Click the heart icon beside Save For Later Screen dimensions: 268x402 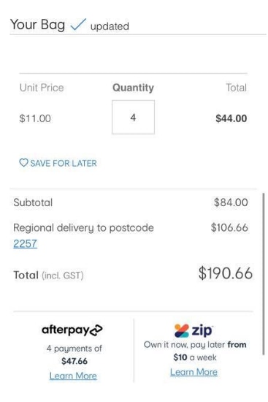(x=23, y=163)
